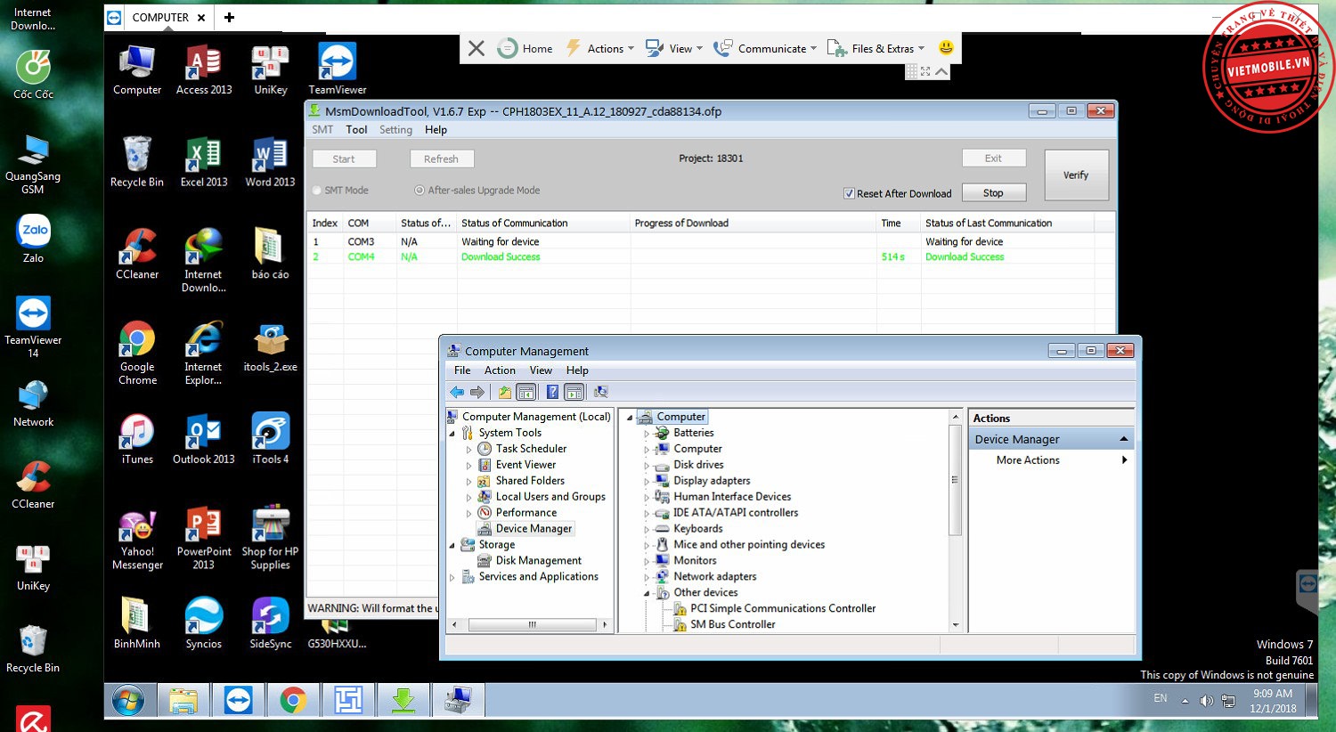
Task: Click the Refresh button in MsmDownloadTool
Action: 441,159
